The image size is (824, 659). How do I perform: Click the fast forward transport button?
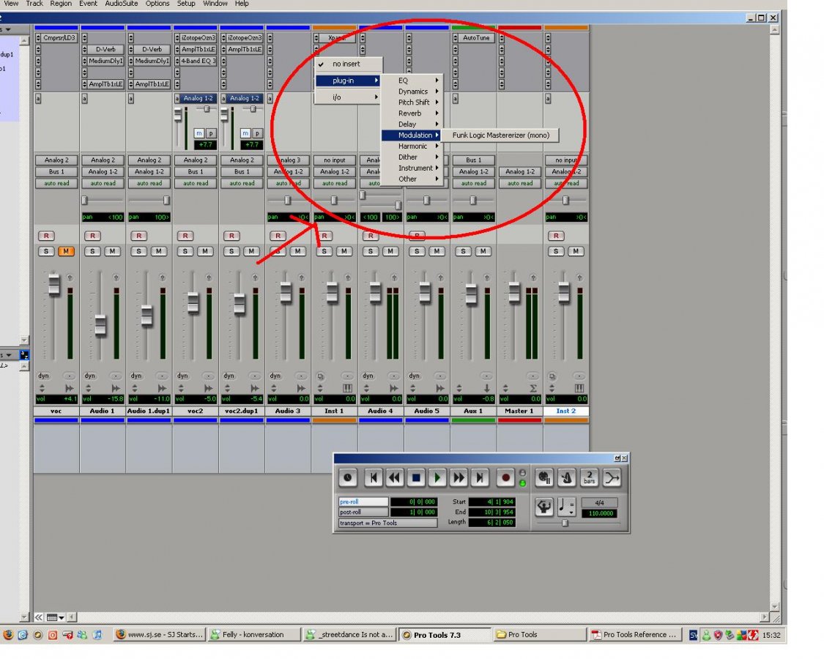tap(459, 477)
